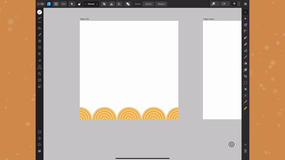285x160 pixels.
Task: Select the red shape tool
Action: click(245, 32)
